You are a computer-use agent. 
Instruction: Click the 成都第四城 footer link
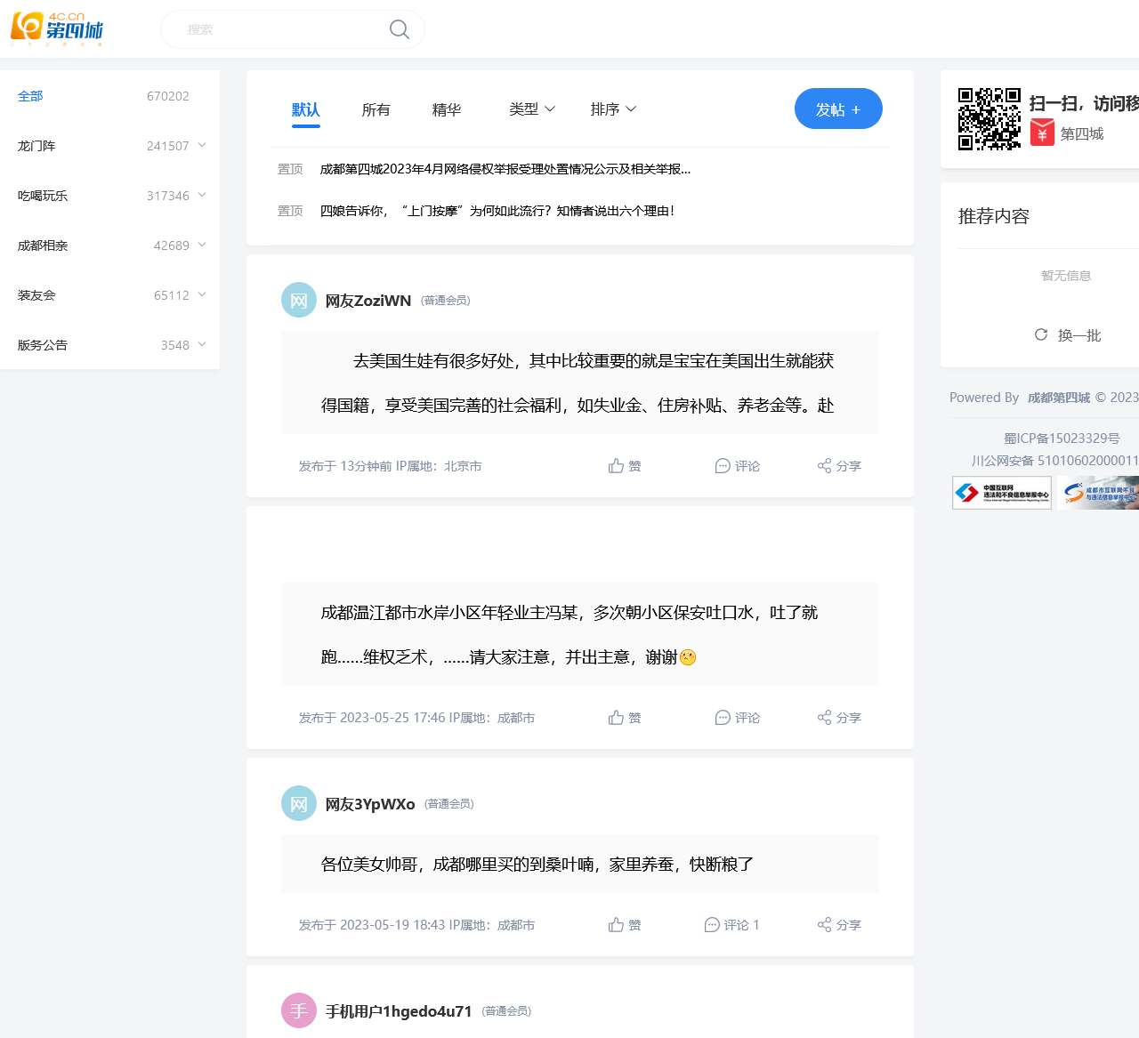pyautogui.click(x=1059, y=398)
